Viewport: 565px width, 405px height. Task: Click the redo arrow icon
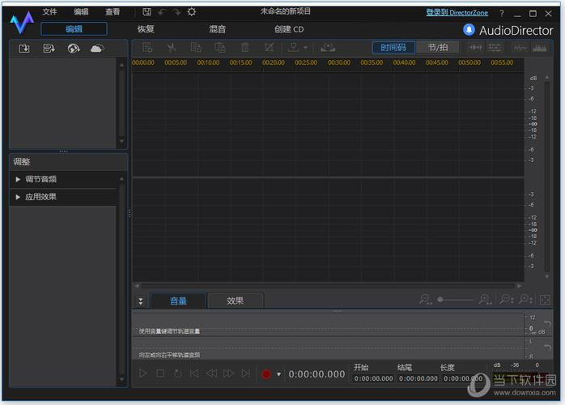coord(176,12)
